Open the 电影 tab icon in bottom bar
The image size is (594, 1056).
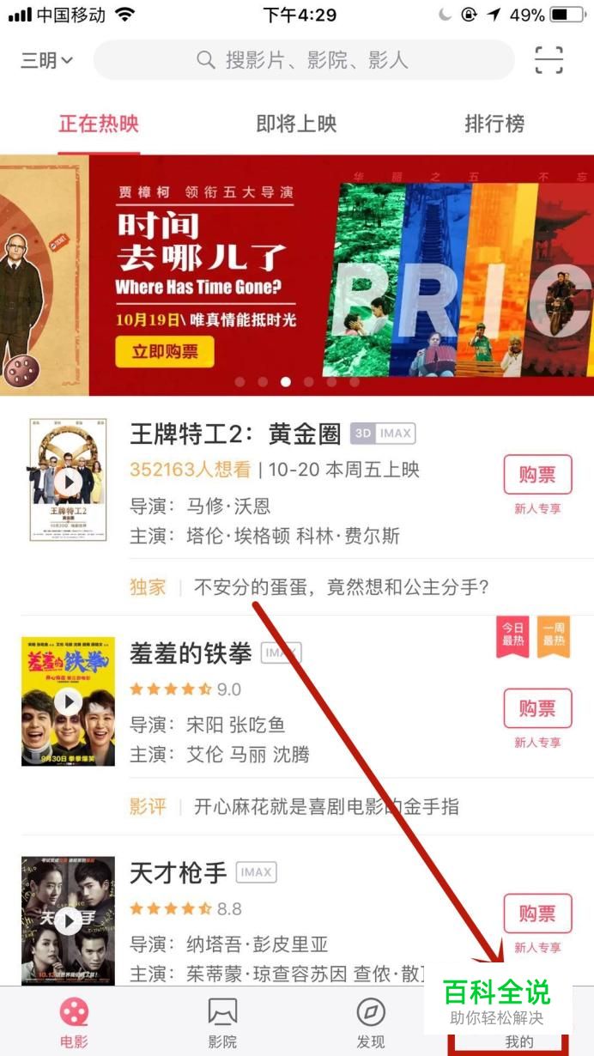point(74,1013)
